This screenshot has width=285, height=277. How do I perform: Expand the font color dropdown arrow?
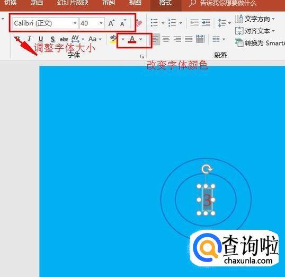click(141, 39)
